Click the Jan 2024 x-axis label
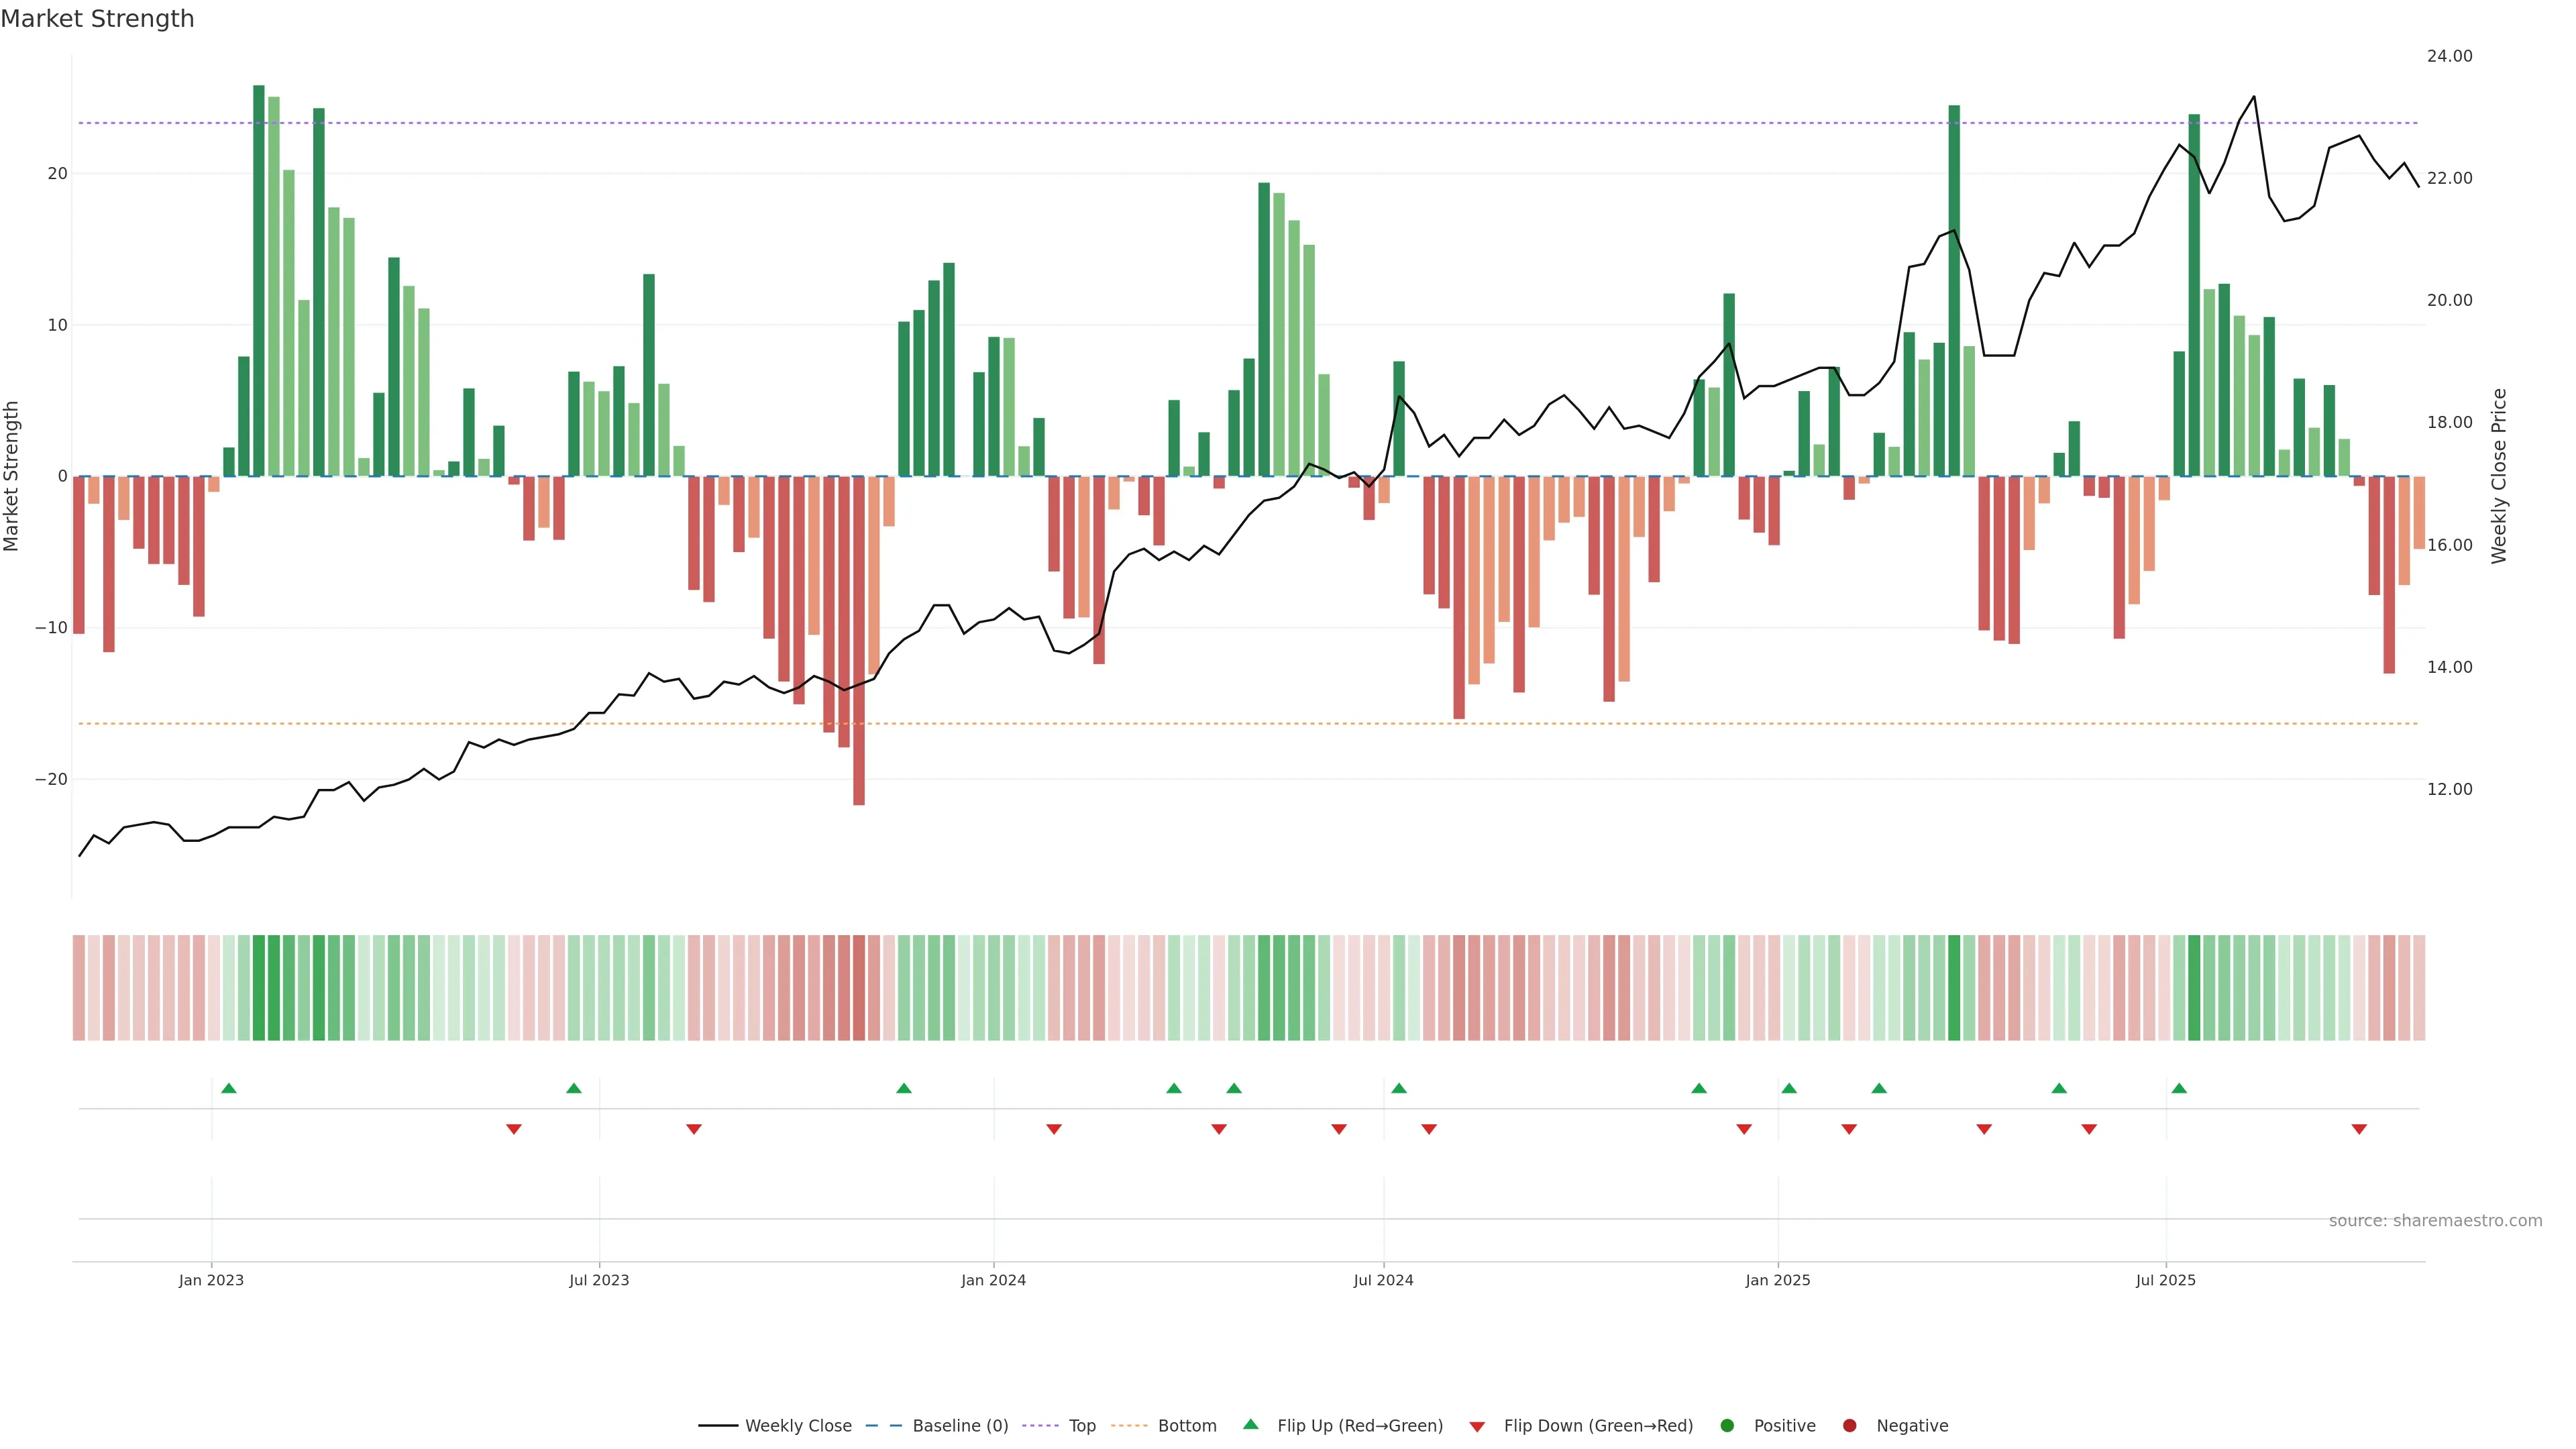Screen dimensions: 2576x1449 pos(993,1280)
